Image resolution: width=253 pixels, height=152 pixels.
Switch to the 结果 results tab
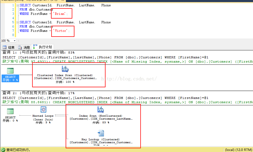tap(9, 47)
